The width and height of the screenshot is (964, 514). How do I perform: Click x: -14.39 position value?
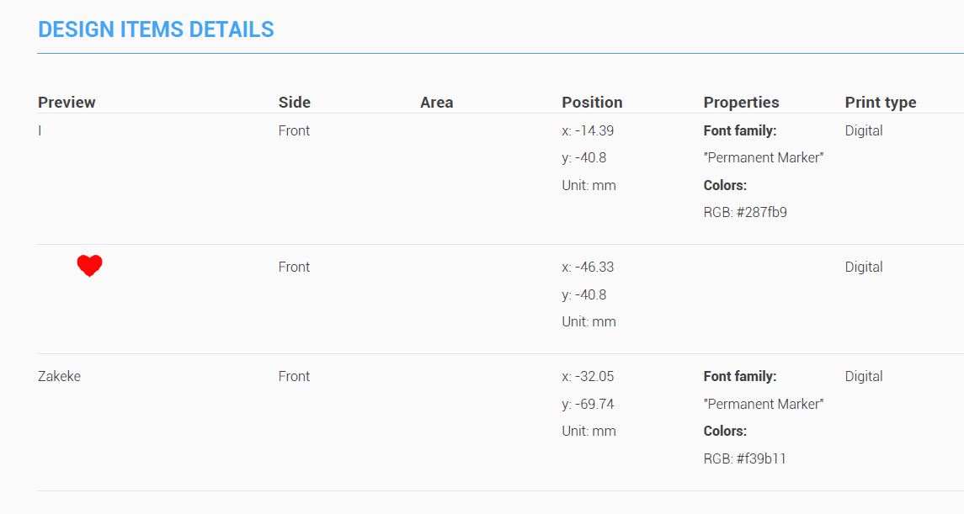[588, 130]
